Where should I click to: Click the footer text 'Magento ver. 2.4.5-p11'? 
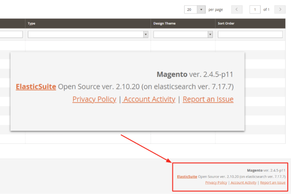coord(266,170)
